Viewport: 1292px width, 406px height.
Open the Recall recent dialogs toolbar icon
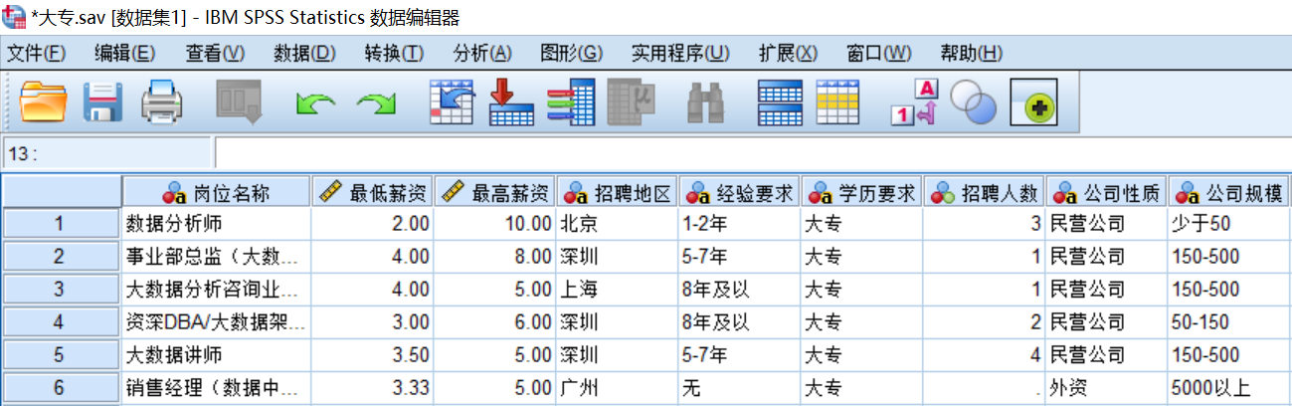pyautogui.click(x=239, y=102)
